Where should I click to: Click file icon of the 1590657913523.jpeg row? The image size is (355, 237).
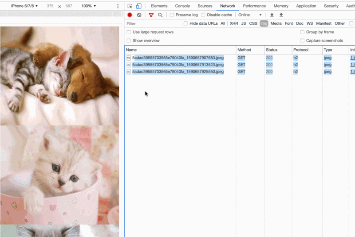(129, 65)
